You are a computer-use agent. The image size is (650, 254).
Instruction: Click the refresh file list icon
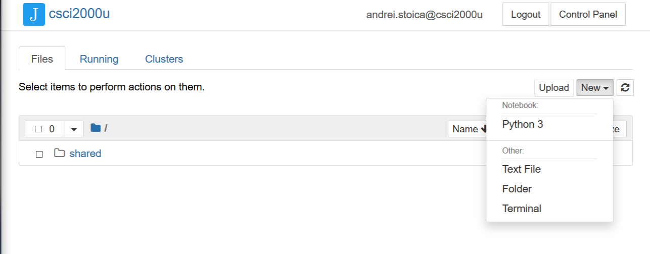(x=625, y=87)
